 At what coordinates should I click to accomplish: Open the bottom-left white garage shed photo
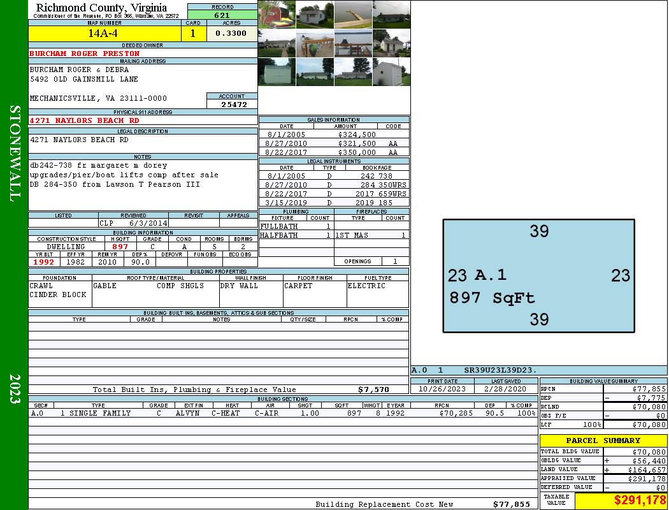277,72
